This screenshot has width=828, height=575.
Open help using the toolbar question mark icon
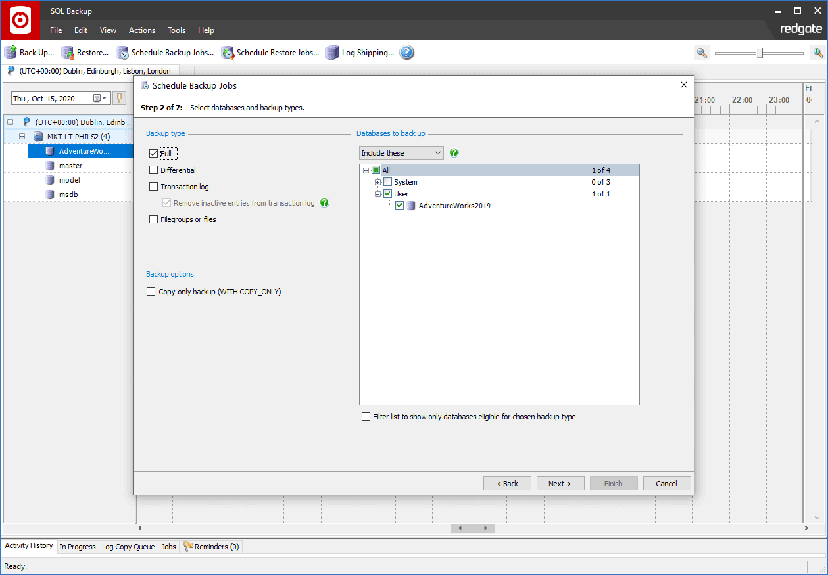coord(406,52)
